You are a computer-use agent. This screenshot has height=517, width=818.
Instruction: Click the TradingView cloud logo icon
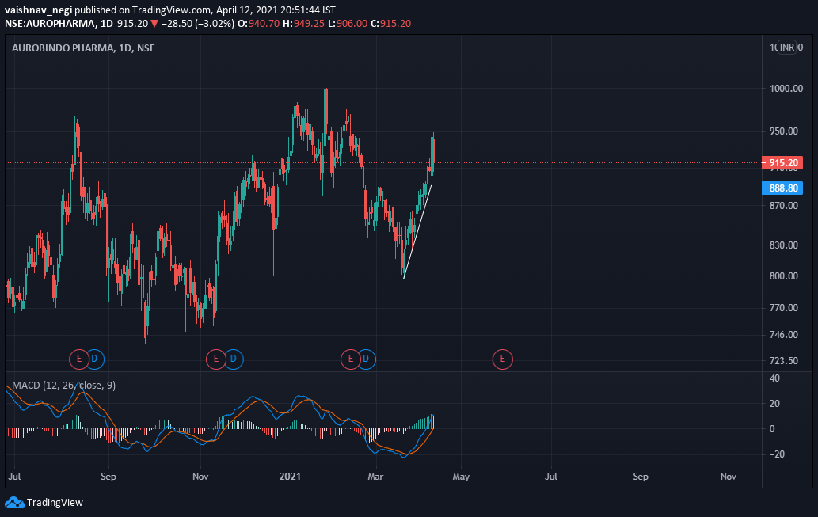(14, 503)
